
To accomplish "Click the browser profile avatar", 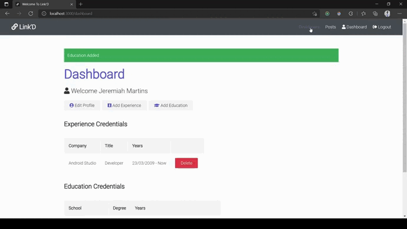I will pyautogui.click(x=388, y=14).
